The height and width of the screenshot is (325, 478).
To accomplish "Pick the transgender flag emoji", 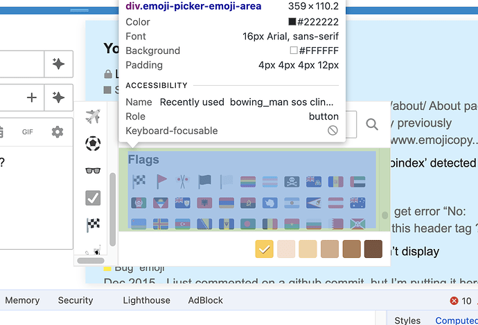I will pyautogui.click(x=270, y=182).
